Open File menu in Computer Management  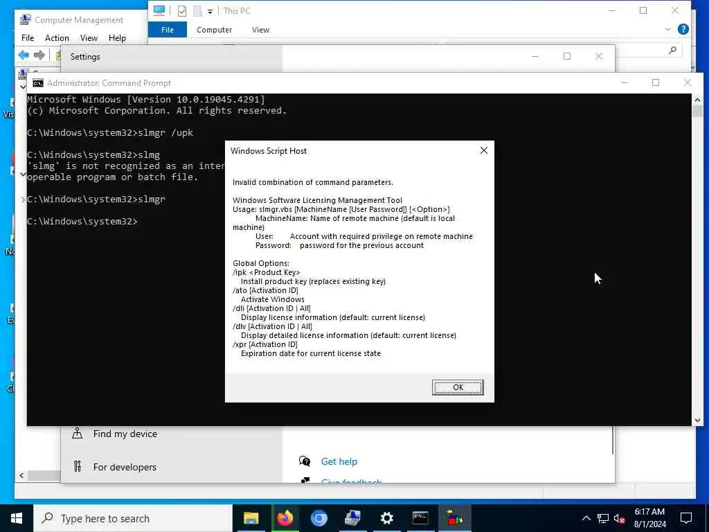pos(28,38)
